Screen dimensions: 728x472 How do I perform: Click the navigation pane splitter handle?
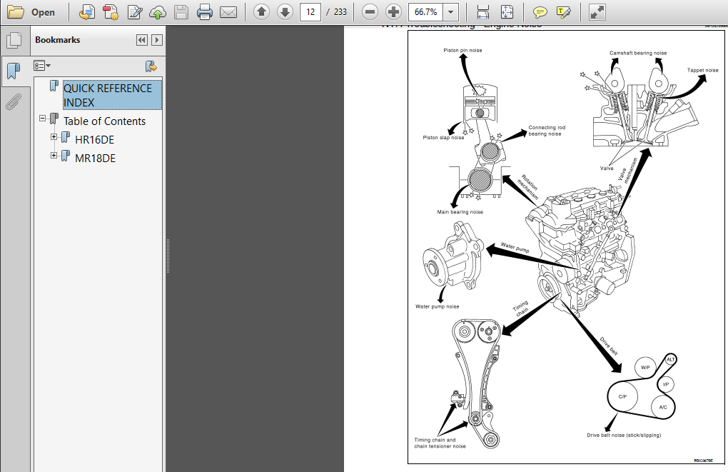tap(168, 256)
